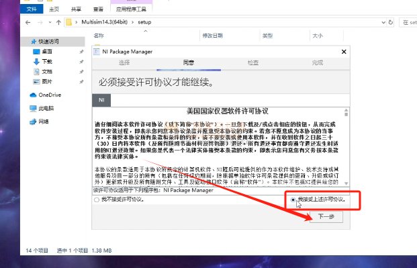
Task: Open the 查看 ribbon tab
Action: [x=98, y=9]
